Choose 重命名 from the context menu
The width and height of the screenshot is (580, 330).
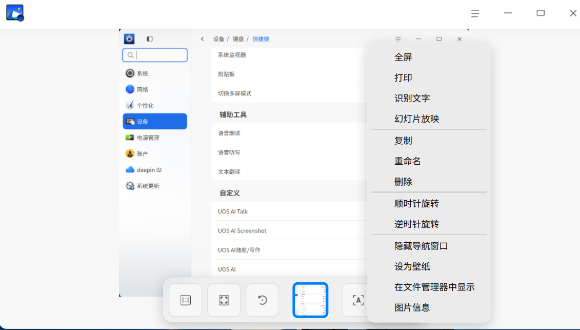(x=429, y=161)
